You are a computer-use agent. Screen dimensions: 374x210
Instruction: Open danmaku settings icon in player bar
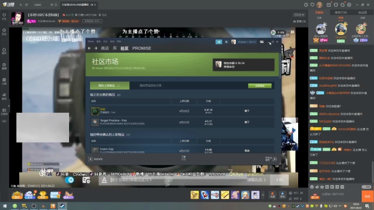pos(86,180)
